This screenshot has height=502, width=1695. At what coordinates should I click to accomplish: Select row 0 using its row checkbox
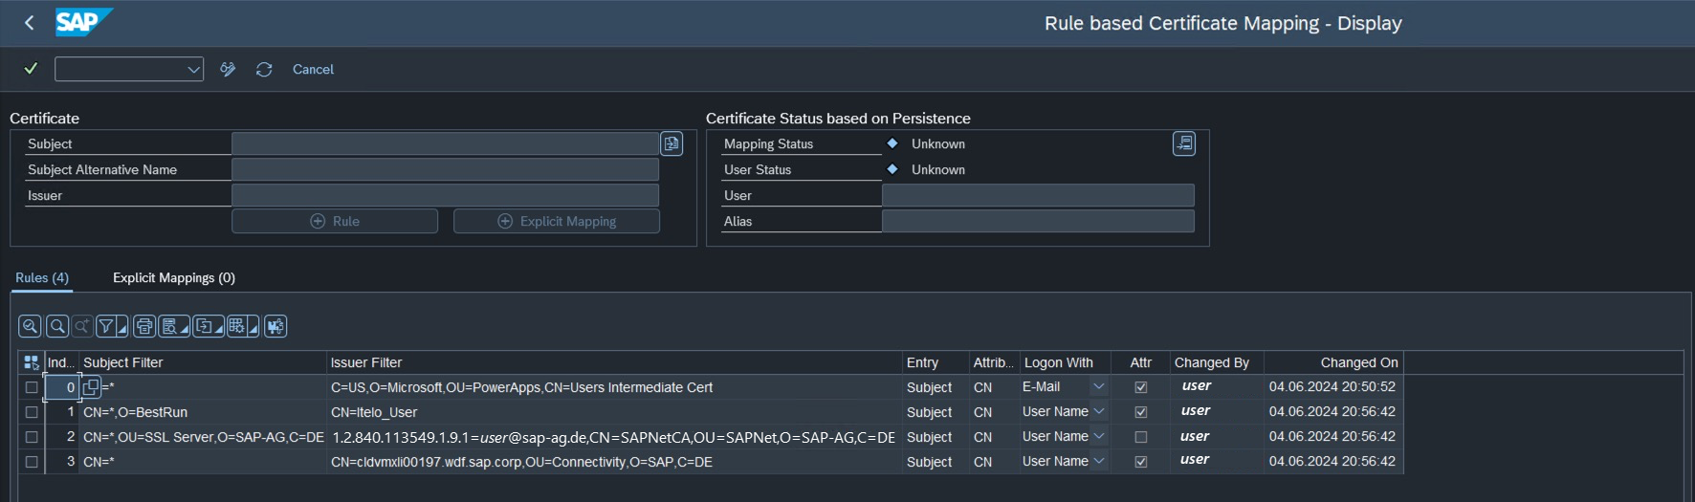pos(32,387)
